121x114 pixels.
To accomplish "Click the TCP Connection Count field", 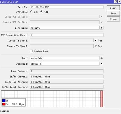I will pyautogui.click(x=67, y=35).
